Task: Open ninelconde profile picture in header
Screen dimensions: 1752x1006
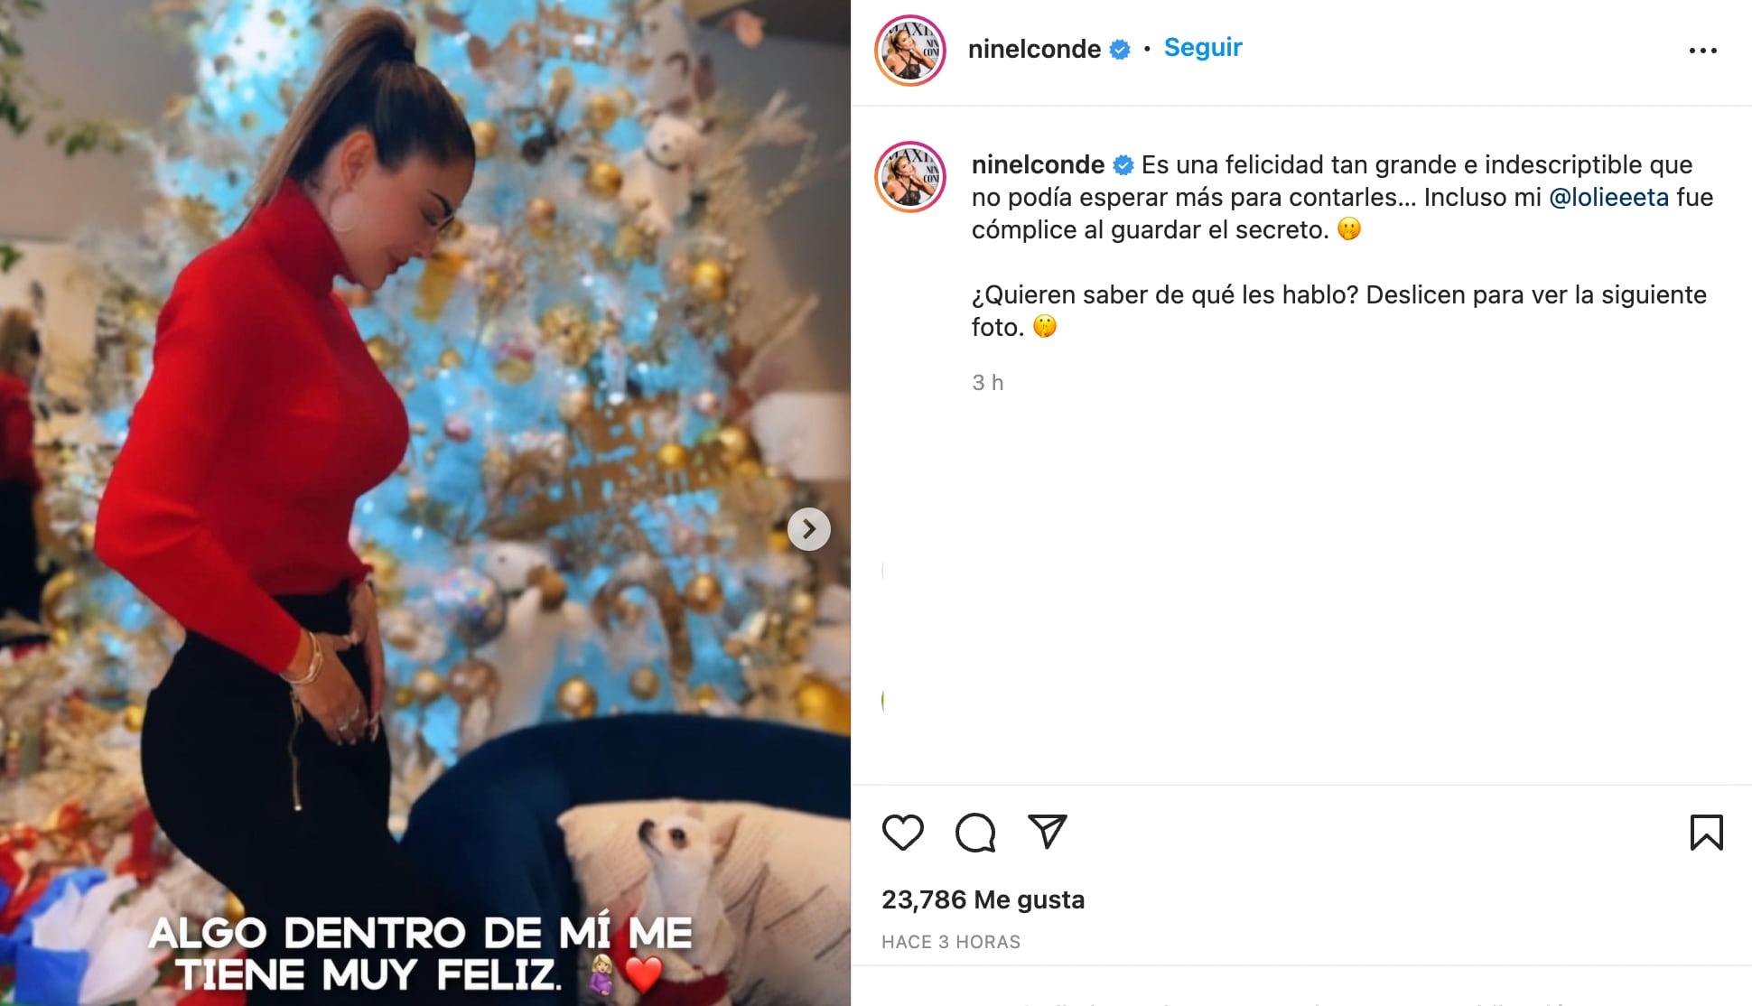Action: tap(910, 51)
